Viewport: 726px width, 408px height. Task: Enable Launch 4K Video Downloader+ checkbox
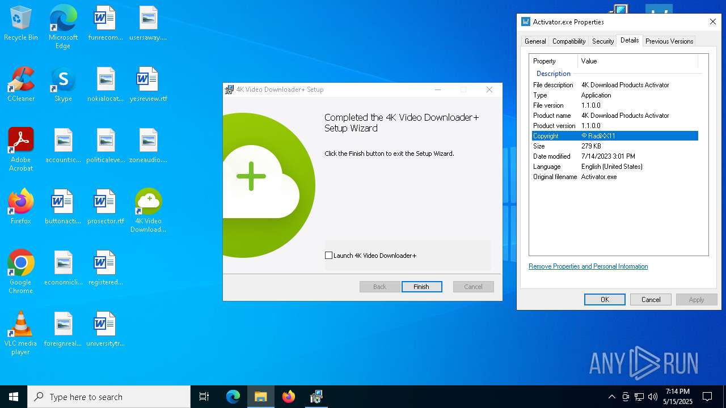328,256
